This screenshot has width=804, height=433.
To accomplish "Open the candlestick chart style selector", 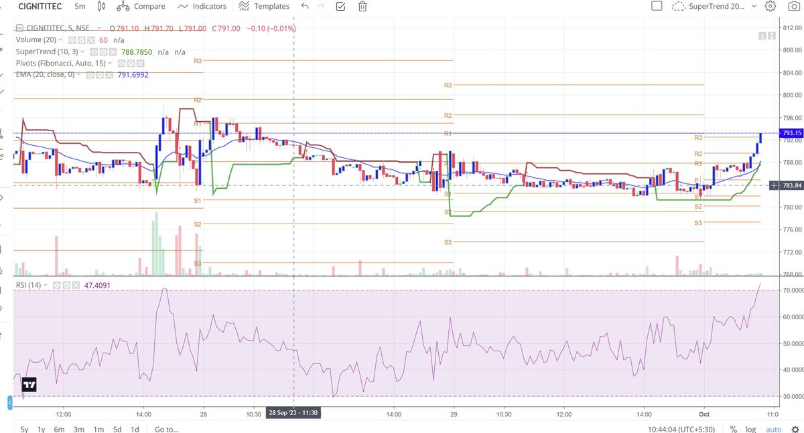I will 101,7.
